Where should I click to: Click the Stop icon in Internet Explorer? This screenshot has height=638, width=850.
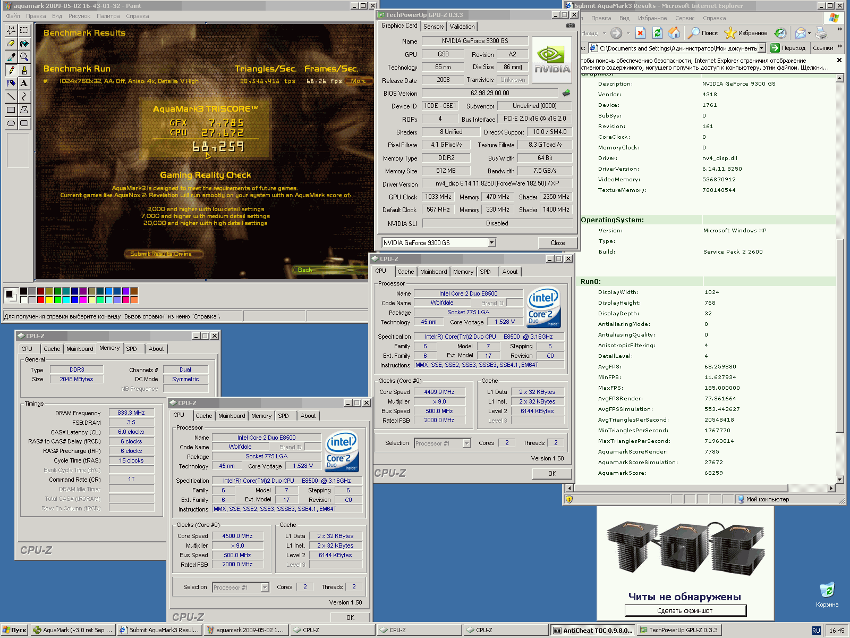640,33
